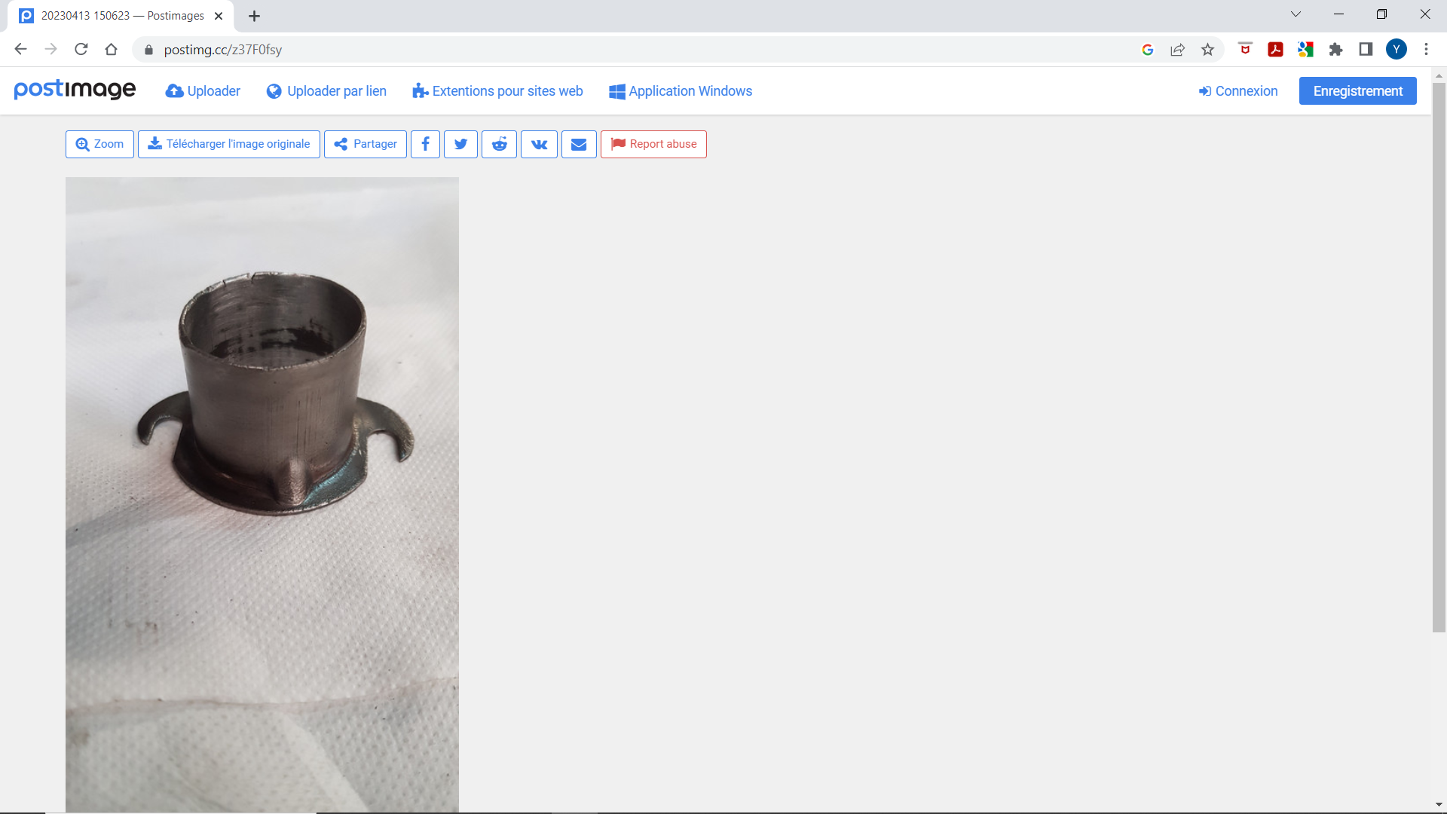The image size is (1447, 814).
Task: Open Uploader par lien menu item
Action: (326, 91)
